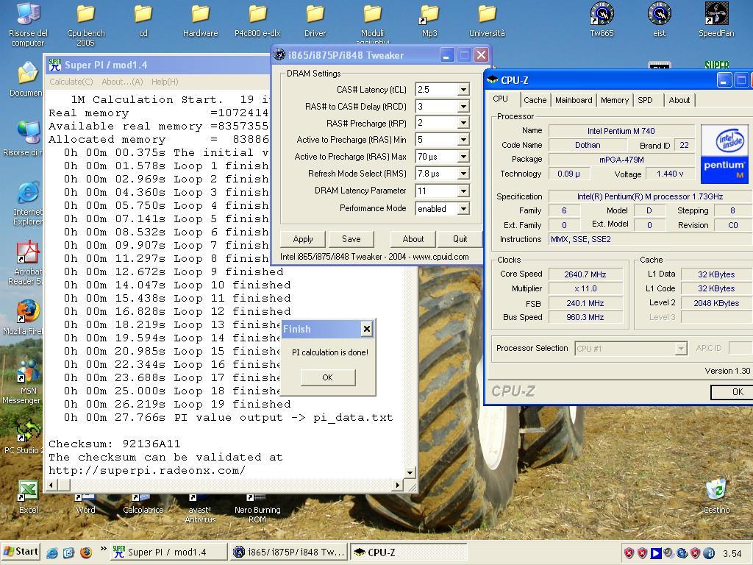The width and height of the screenshot is (753, 565).
Task: Click the Super PI / mod1.4 taskbar button
Action: click(x=168, y=552)
